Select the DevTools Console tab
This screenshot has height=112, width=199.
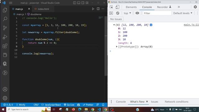point(147,7)
